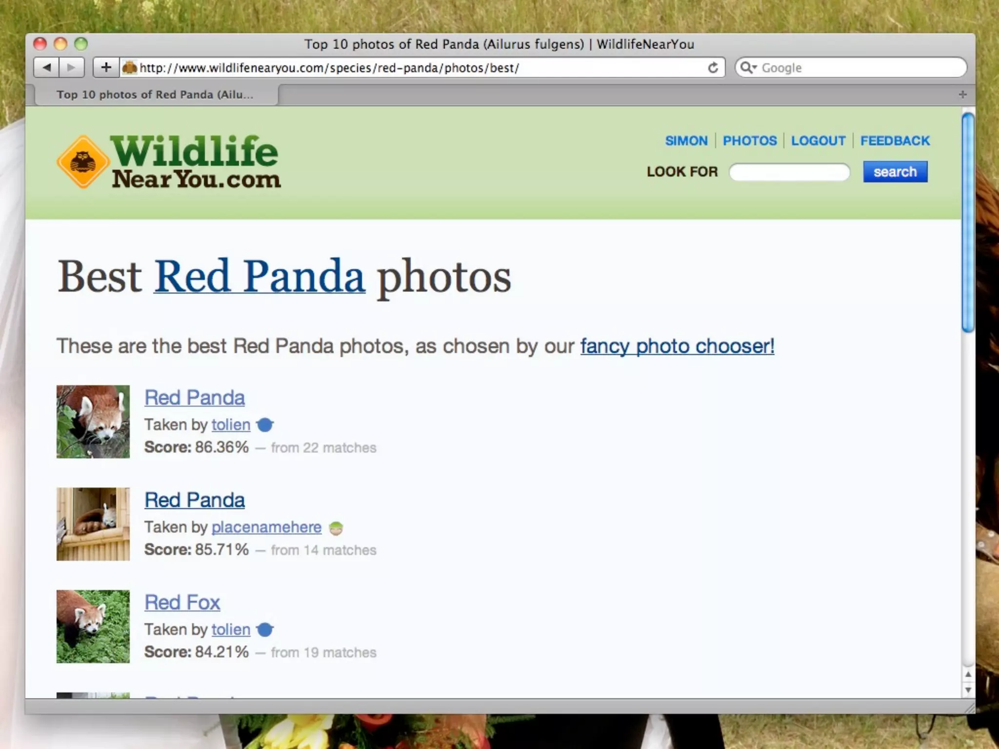This screenshot has width=999, height=749.
Task: Click the add bookmark plus button
Action: [x=106, y=67]
